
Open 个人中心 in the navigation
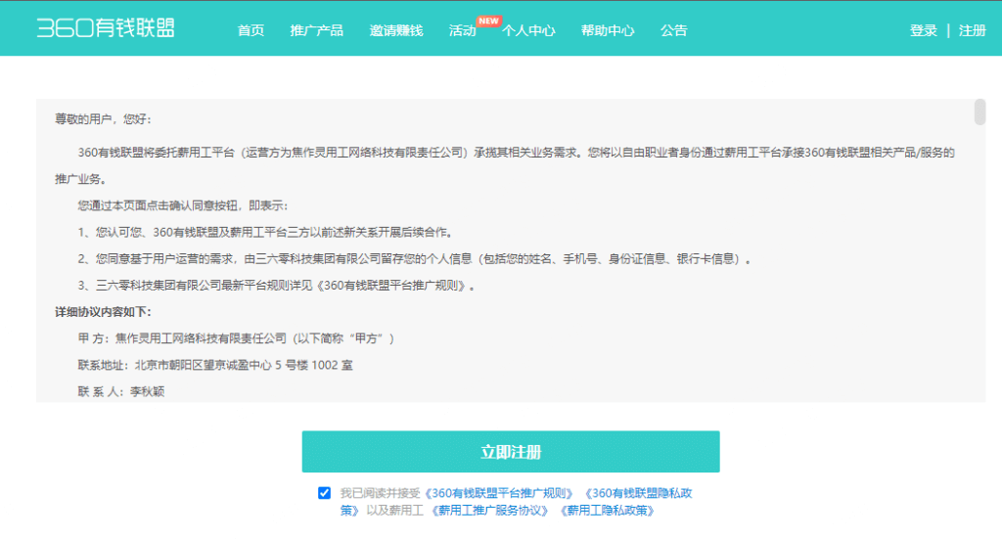point(528,30)
